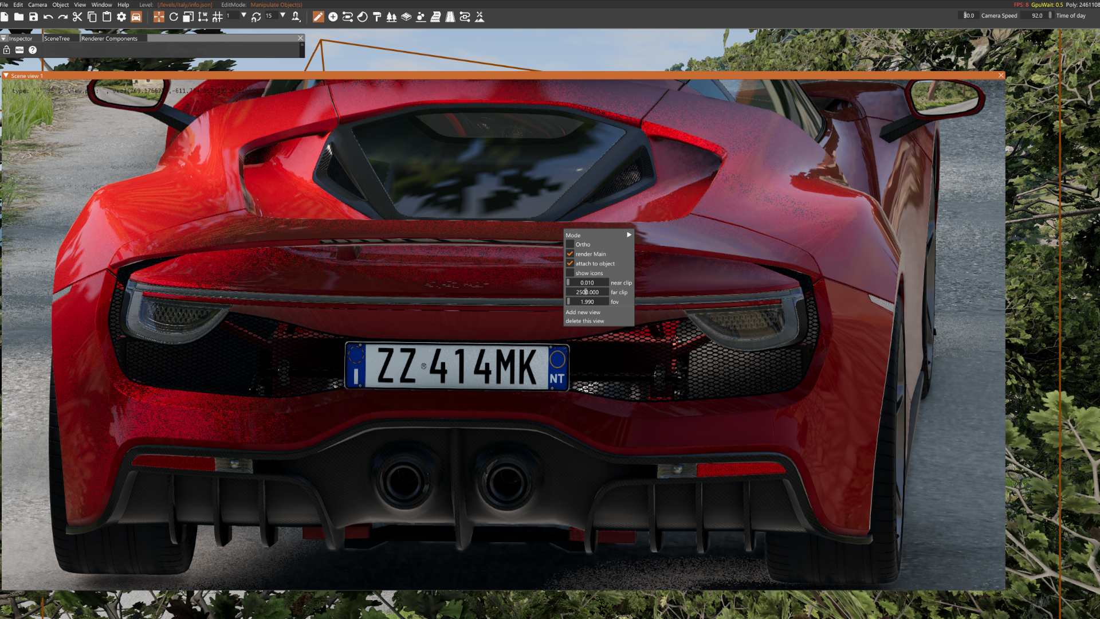
Task: Toggle the grid snap icon
Action: tap(218, 17)
